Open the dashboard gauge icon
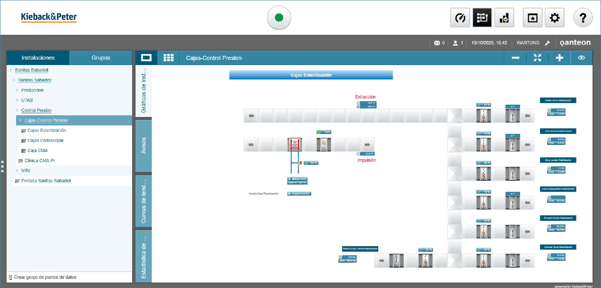Viewport: 601px width, 288px height. click(x=460, y=18)
